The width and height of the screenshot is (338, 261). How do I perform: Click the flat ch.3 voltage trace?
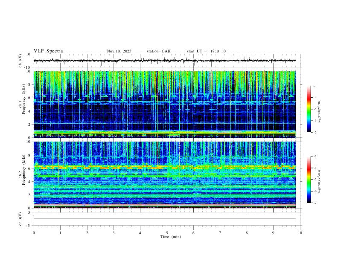tap(164, 219)
